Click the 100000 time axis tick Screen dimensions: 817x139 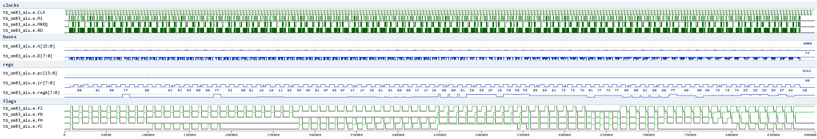coord(148,135)
